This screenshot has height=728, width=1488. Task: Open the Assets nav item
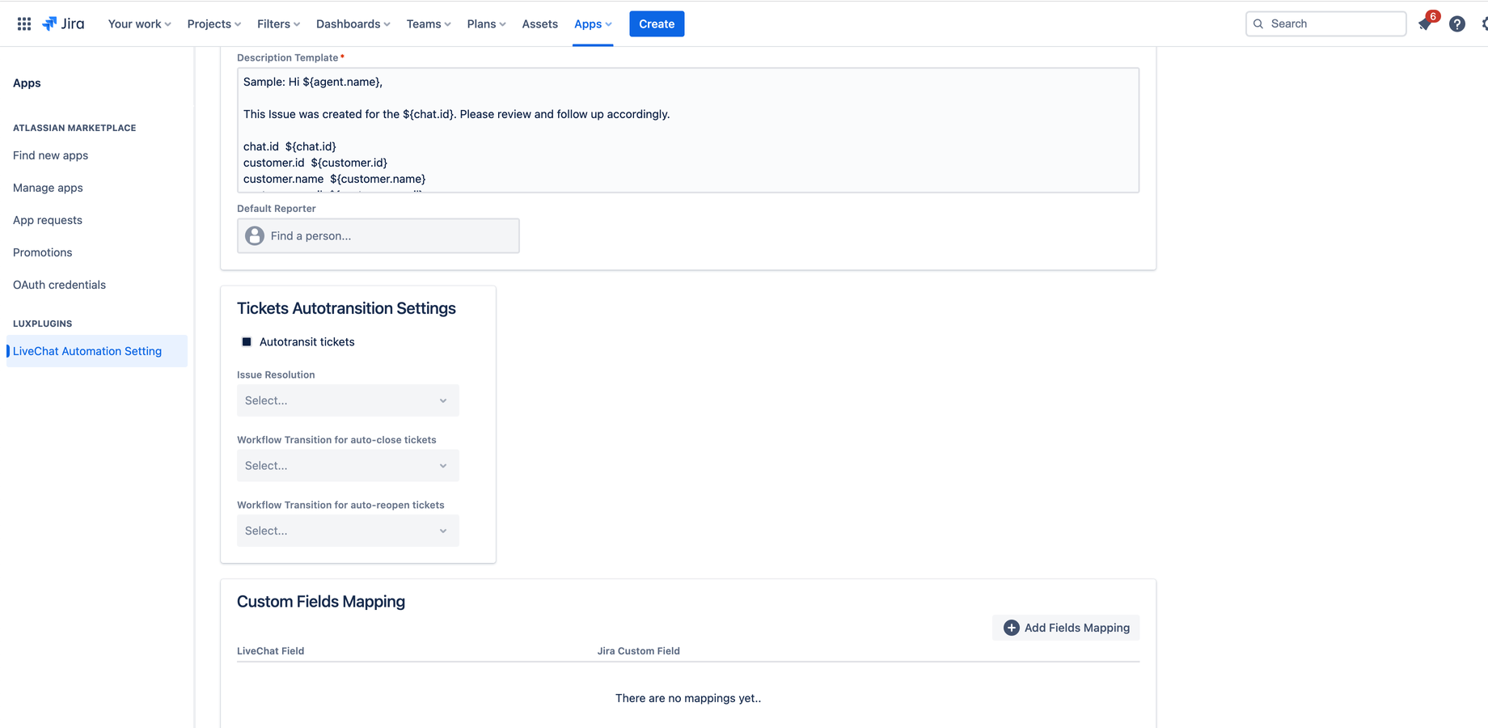click(539, 24)
